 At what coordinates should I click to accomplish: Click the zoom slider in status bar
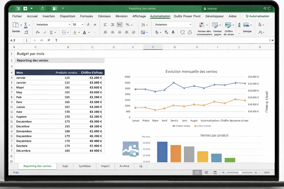click(x=240, y=173)
